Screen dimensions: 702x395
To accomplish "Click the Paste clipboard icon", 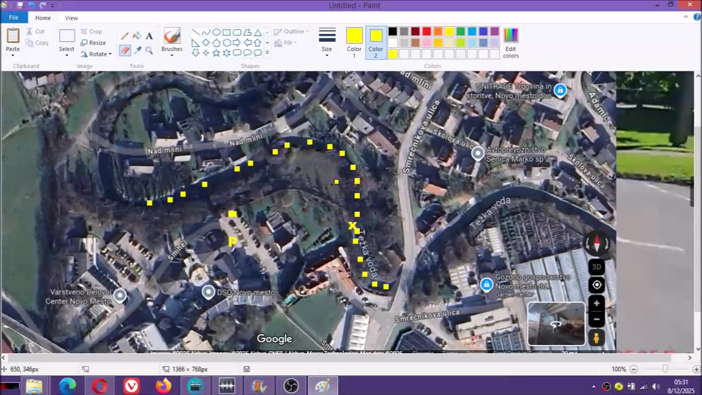I will [x=13, y=36].
